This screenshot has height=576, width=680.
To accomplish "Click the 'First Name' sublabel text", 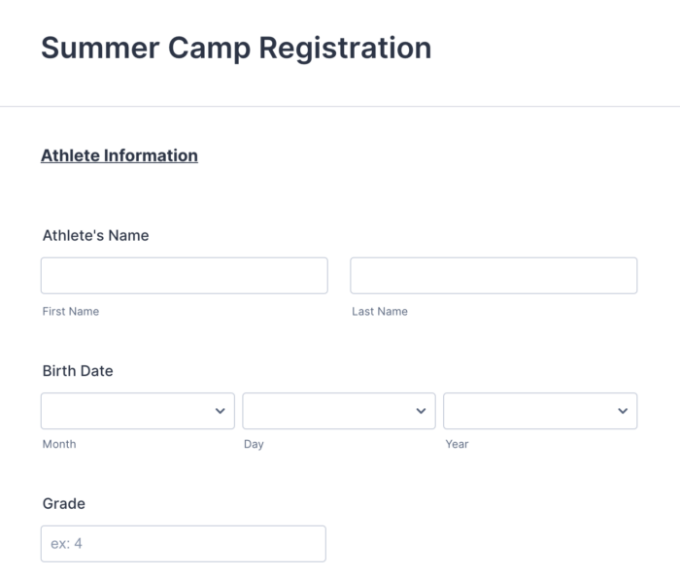I will (71, 312).
